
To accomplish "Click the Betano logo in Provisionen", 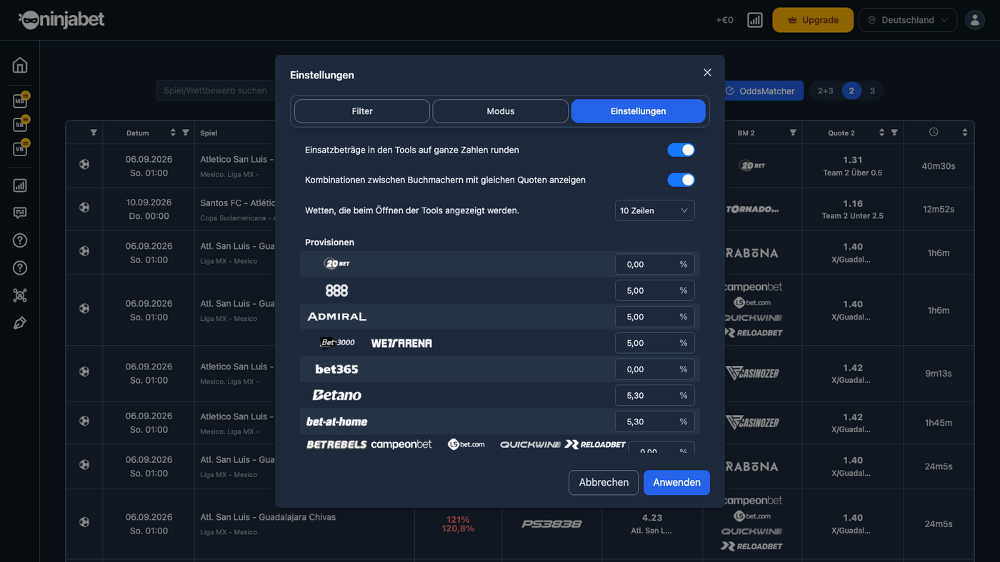I will 336,395.
